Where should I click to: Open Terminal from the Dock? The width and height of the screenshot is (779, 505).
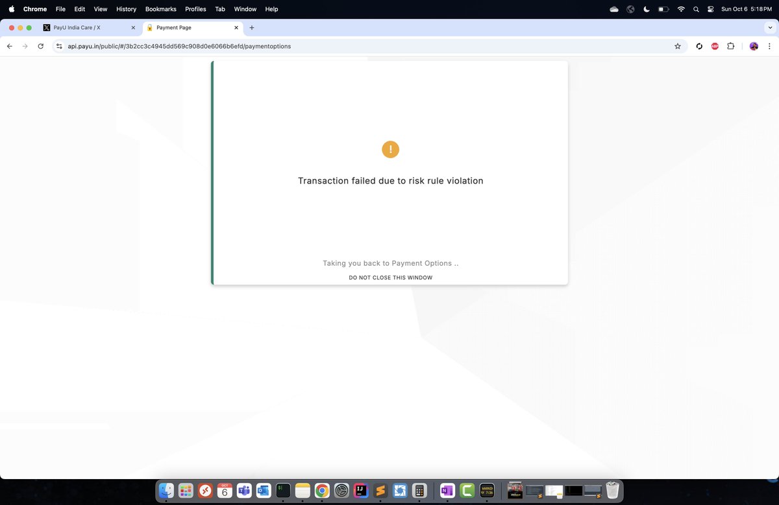tap(283, 491)
